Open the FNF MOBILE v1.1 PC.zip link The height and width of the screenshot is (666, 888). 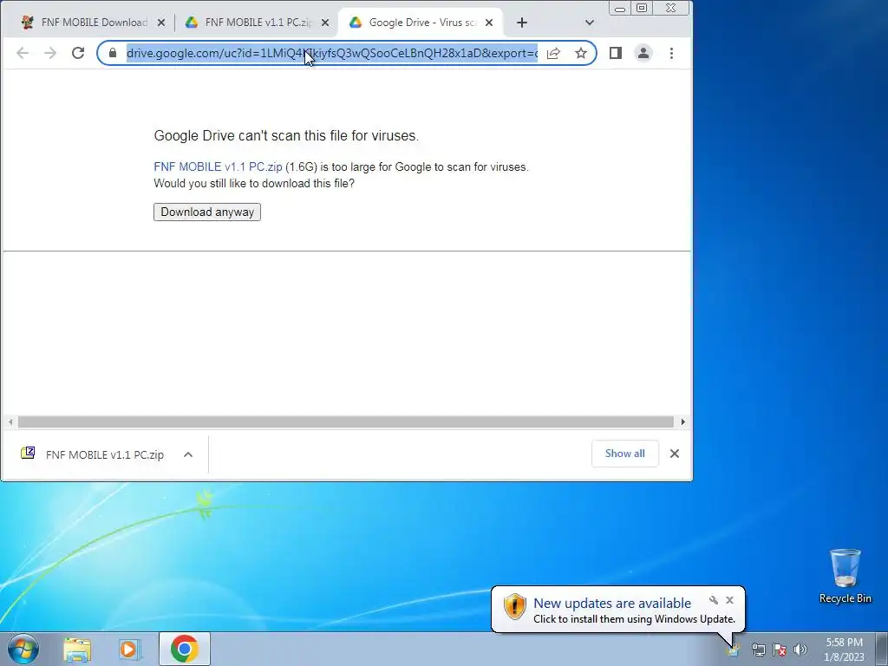(218, 167)
